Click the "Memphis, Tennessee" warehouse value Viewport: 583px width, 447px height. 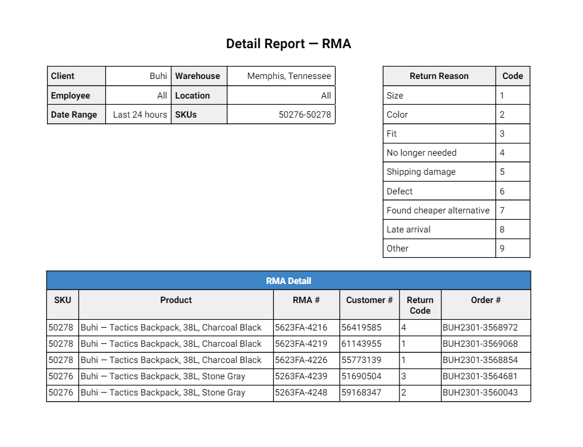[289, 76]
